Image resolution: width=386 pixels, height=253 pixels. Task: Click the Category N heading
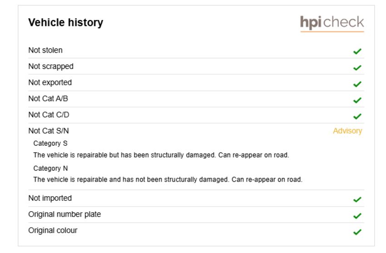pyautogui.click(x=50, y=168)
